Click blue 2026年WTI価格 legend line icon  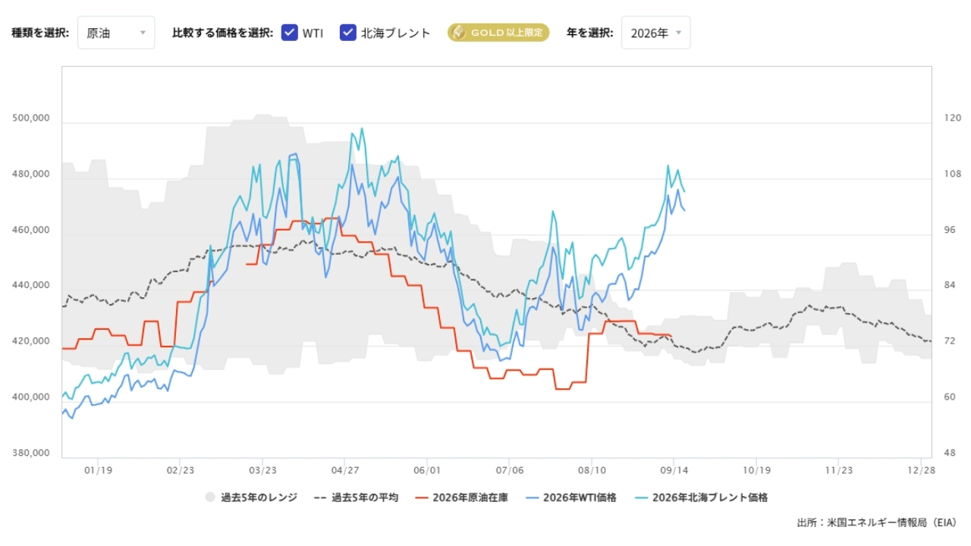pyautogui.click(x=532, y=497)
